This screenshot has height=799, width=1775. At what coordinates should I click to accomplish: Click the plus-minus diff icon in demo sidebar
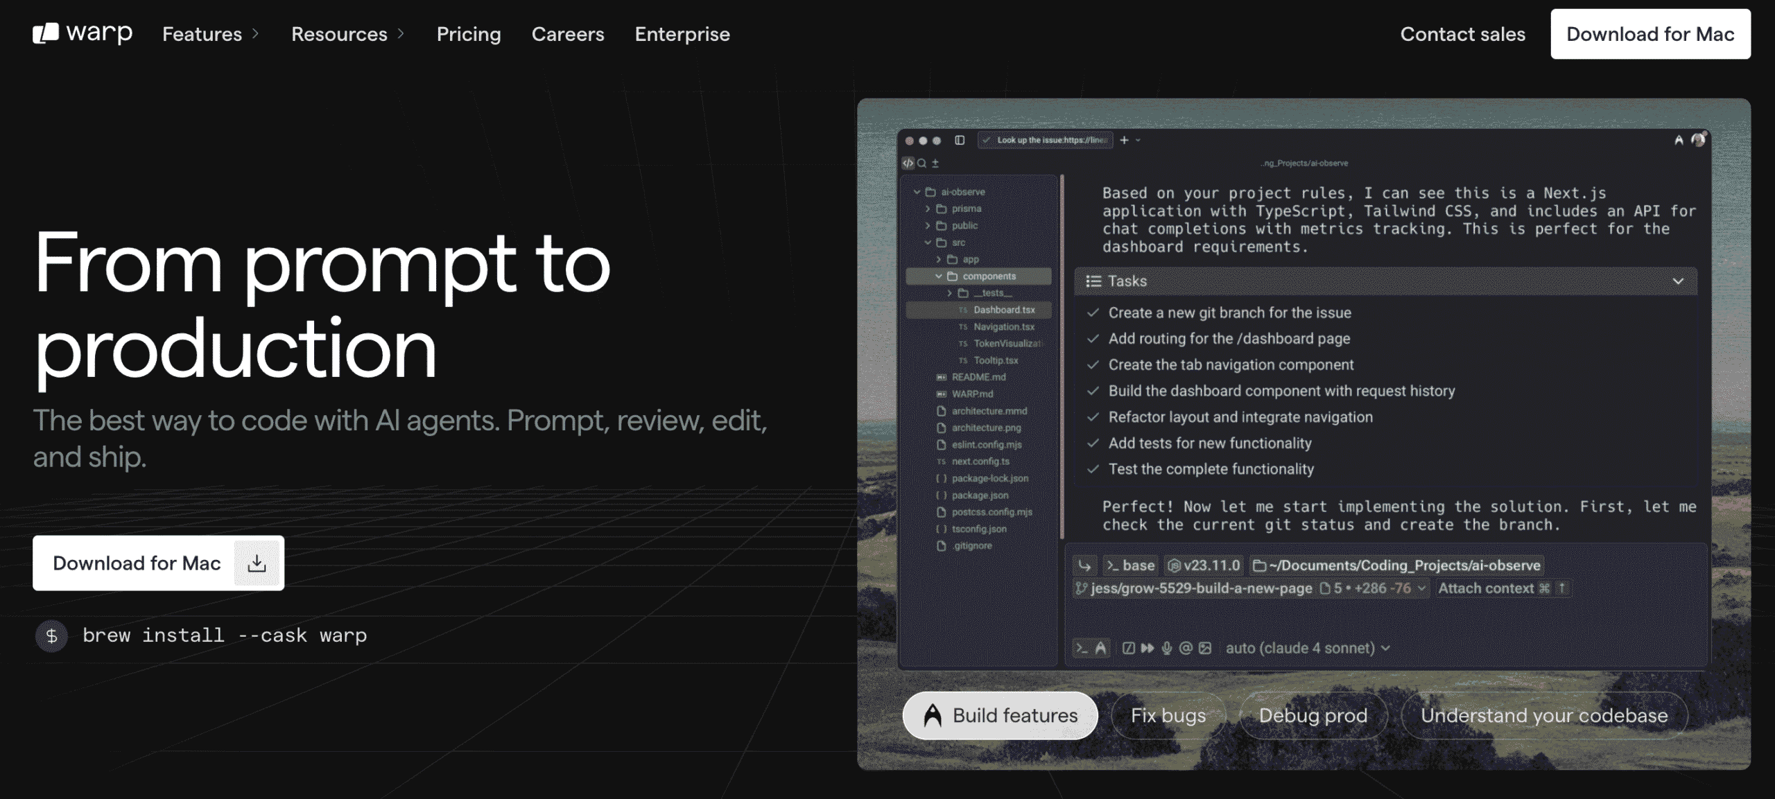tap(935, 164)
